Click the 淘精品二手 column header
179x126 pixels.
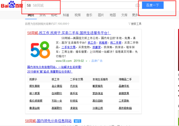pos(125,79)
